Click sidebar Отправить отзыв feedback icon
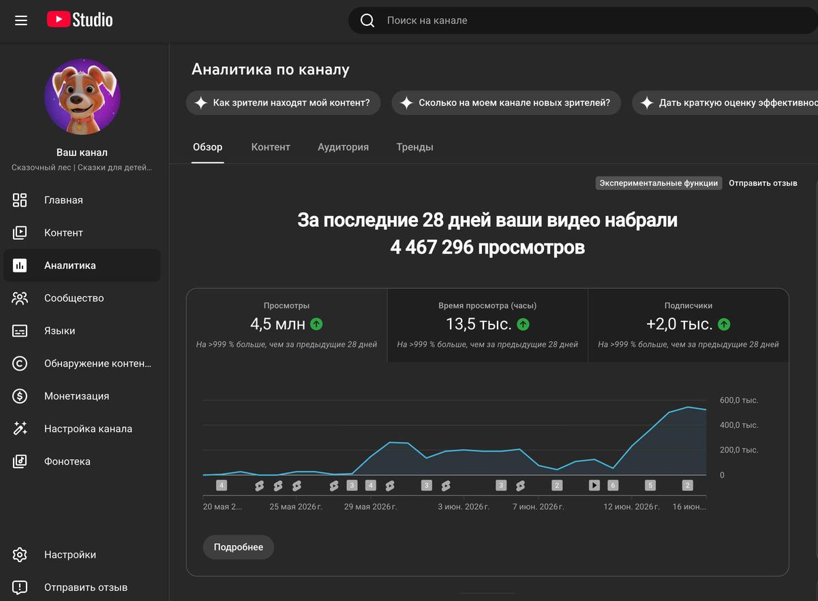 click(x=20, y=587)
